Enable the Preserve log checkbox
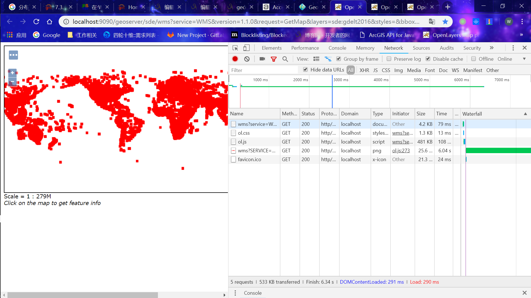531x298 pixels. coord(389,59)
